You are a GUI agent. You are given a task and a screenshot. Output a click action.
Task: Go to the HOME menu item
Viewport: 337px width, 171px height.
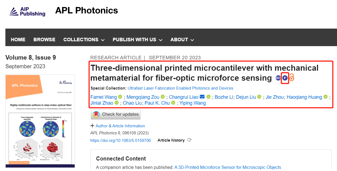coord(18,40)
